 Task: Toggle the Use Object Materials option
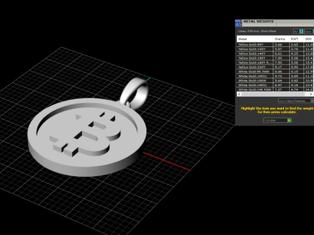pos(296,101)
